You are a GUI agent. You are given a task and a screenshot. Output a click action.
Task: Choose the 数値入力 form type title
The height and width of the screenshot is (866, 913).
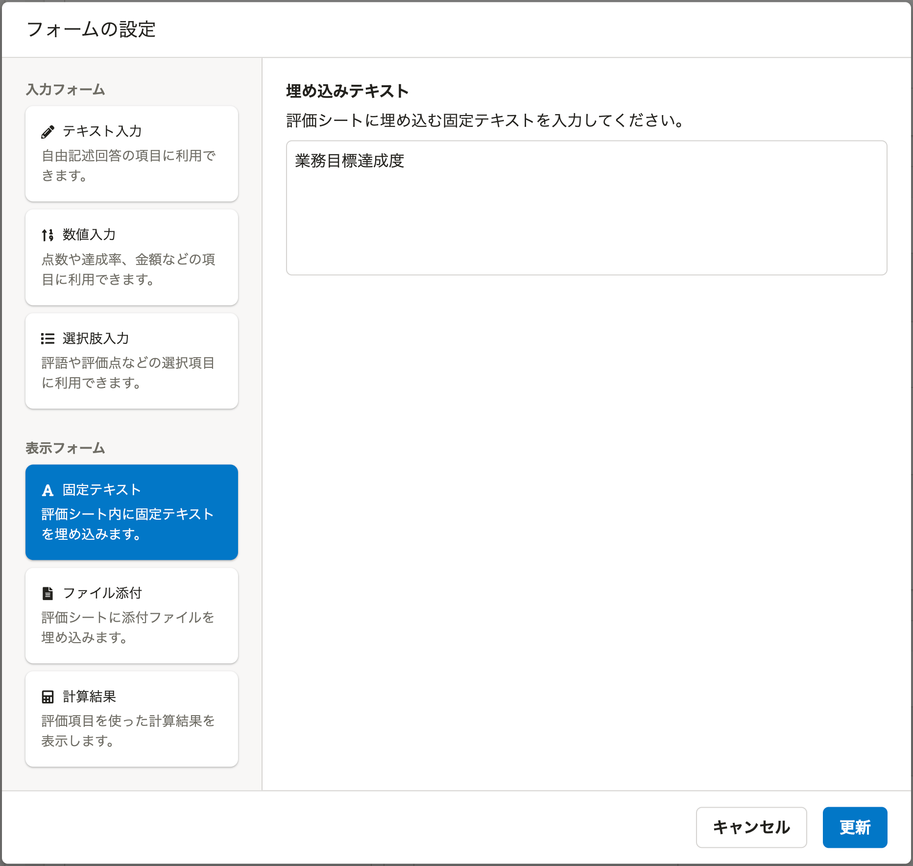point(89,235)
